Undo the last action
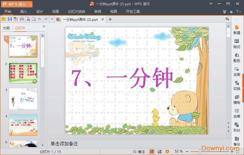The image size is (244, 155). pos(40,19)
